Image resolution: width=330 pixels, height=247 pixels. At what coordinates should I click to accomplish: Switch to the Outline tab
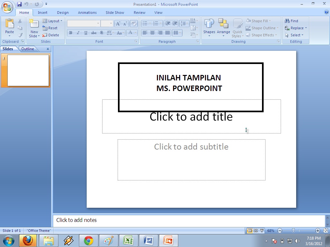click(28, 49)
